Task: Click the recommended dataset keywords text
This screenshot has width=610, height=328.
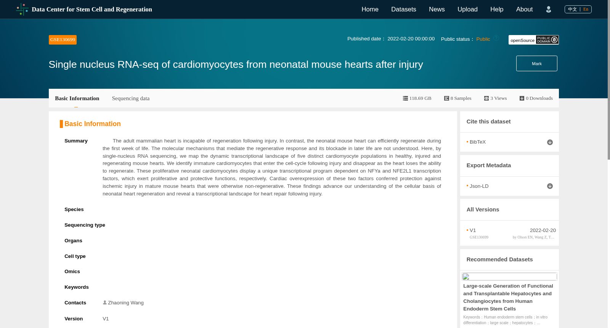Action: (x=505, y=320)
